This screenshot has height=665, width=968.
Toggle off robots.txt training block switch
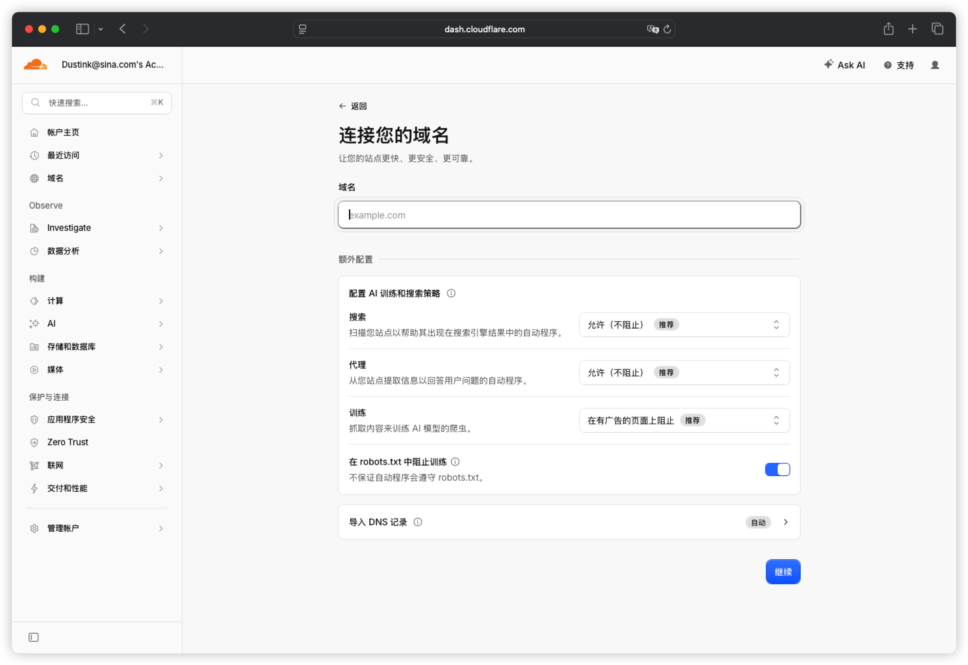[777, 470]
